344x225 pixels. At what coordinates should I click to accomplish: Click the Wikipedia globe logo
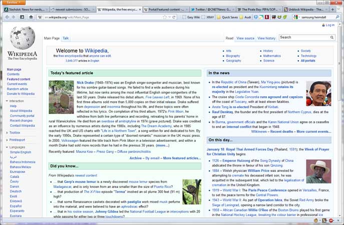tap(22, 38)
